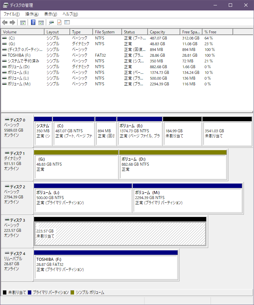The width and height of the screenshot is (254, 305).
Task: Select the 223.57 GB unallocated hatched block
Action: pyautogui.click(x=120, y=231)
